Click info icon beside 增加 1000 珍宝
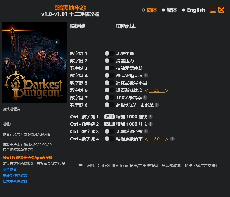Viewport: 230px width, 197px height. [x=150, y=124]
